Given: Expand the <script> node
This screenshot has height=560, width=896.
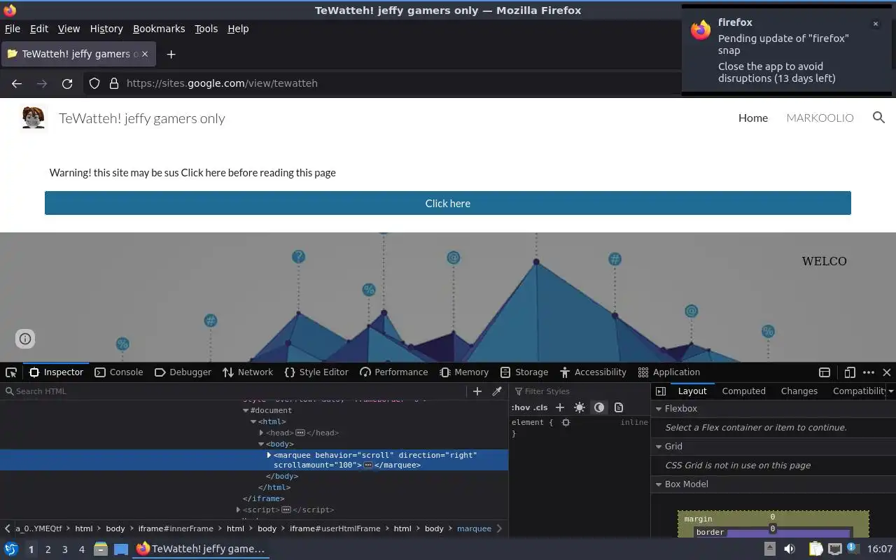Looking at the screenshot, I should coord(238,510).
